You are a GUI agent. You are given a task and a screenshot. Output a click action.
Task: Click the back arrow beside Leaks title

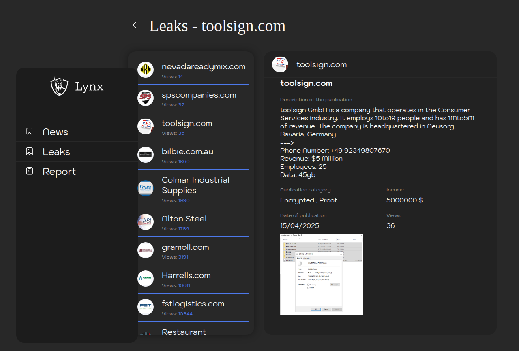point(135,25)
